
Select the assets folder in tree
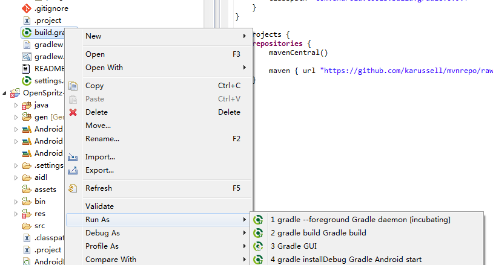click(x=45, y=190)
